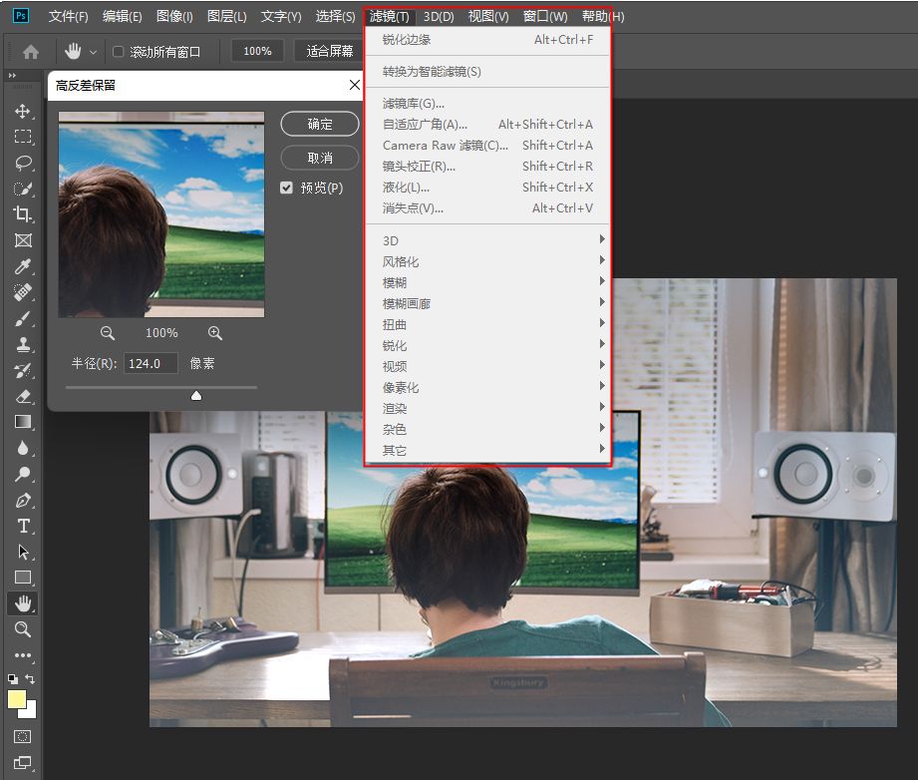This screenshot has width=918, height=780.
Task: Select the Lasso tool
Action: click(23, 163)
